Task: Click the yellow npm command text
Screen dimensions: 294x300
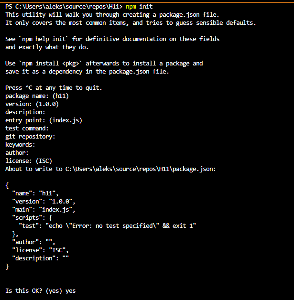Action: click(131, 7)
